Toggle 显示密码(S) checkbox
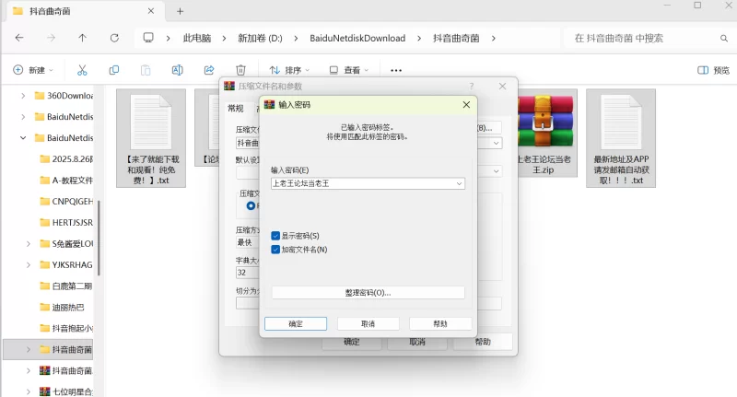 click(x=275, y=236)
